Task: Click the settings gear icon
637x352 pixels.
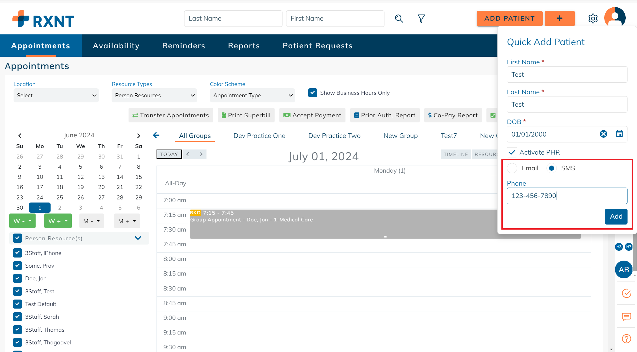Action: [x=593, y=18]
